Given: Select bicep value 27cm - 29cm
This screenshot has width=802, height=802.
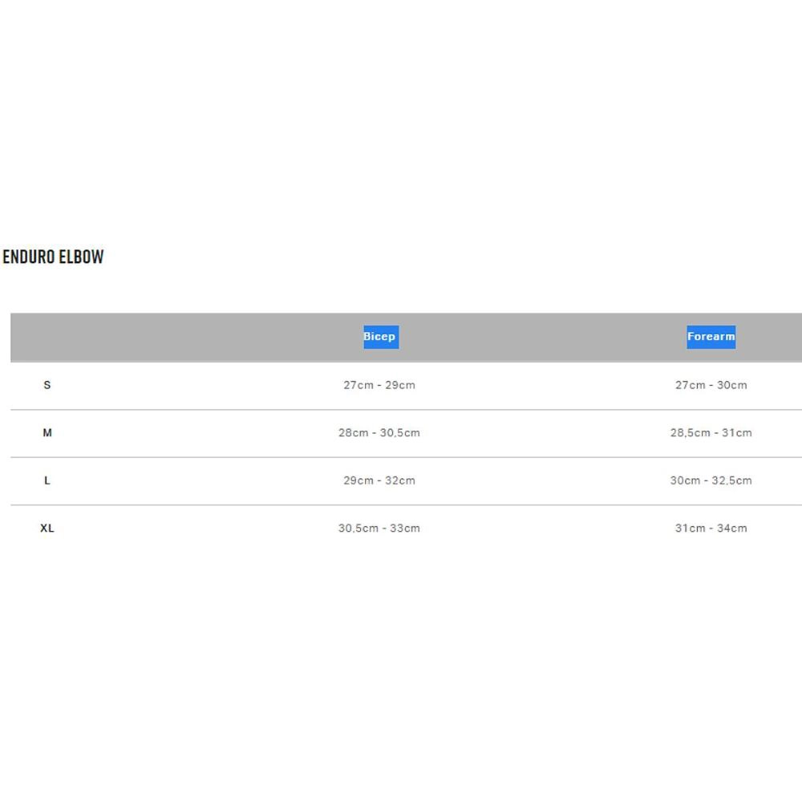Looking at the screenshot, I should [x=379, y=385].
